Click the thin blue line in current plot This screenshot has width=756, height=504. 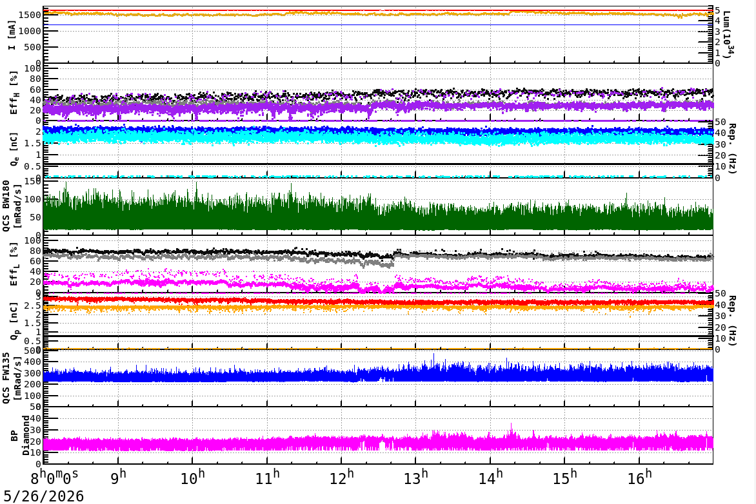pos(377,24)
